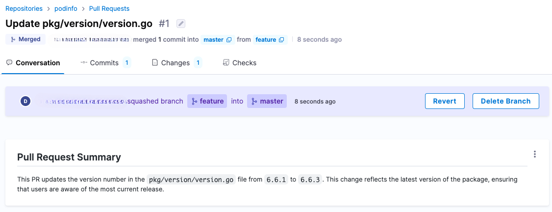Viewport: 552px width, 212px height.
Task: Copy the feature branch name in header
Action: point(281,40)
